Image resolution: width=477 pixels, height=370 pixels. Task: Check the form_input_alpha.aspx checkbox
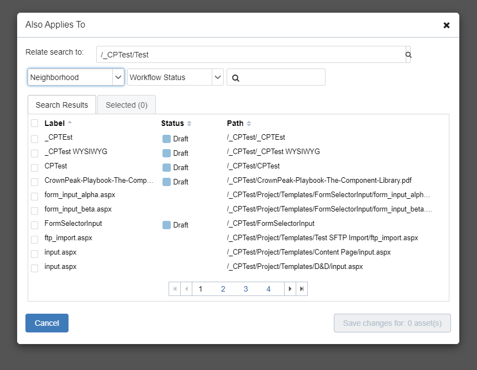tap(35, 197)
